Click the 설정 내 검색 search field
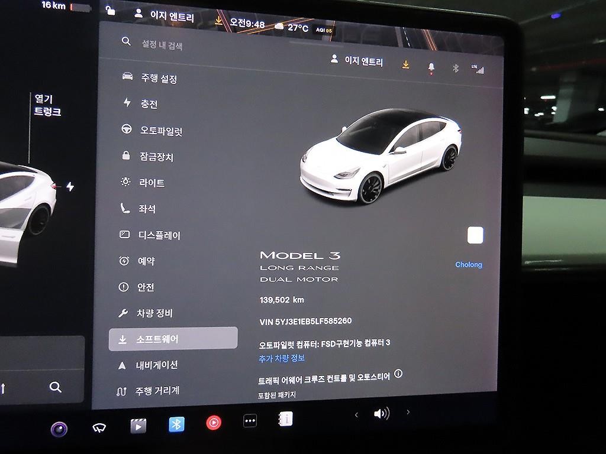606x454 pixels. click(x=162, y=45)
